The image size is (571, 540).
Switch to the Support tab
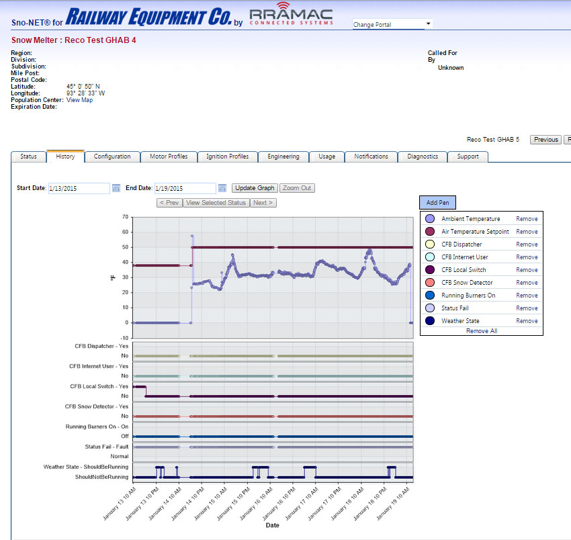(x=468, y=156)
